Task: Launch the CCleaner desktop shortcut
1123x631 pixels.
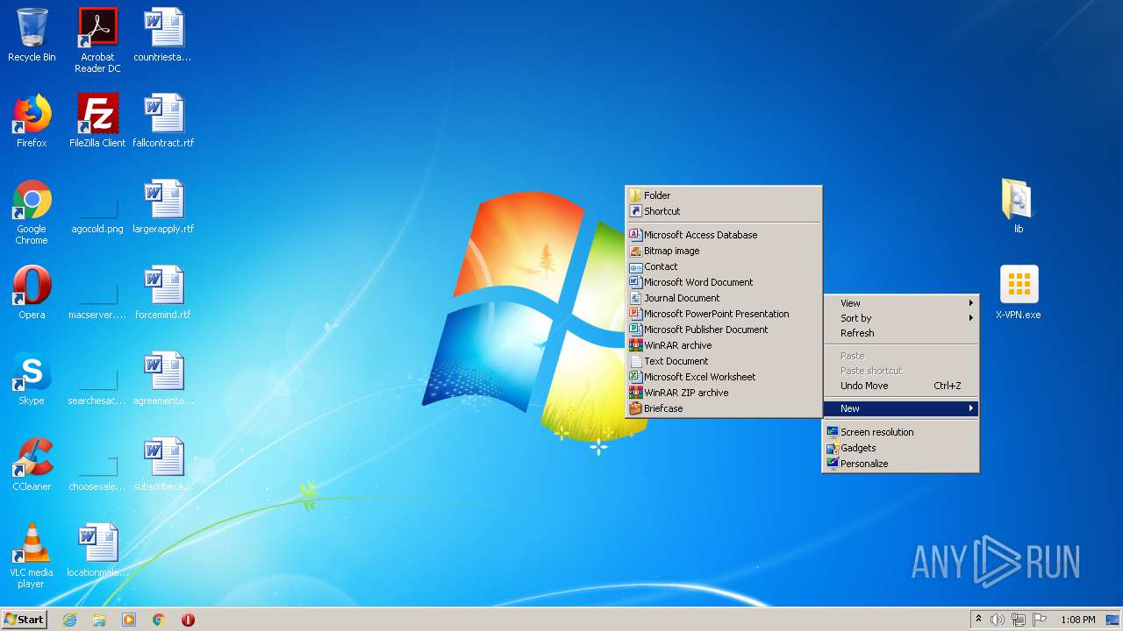Action: (32, 464)
